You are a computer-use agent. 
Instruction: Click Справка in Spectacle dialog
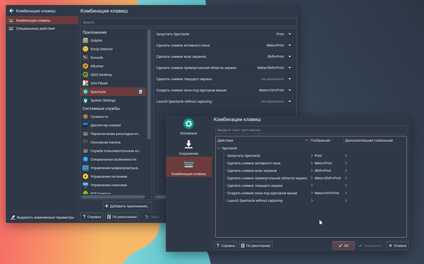point(225,246)
